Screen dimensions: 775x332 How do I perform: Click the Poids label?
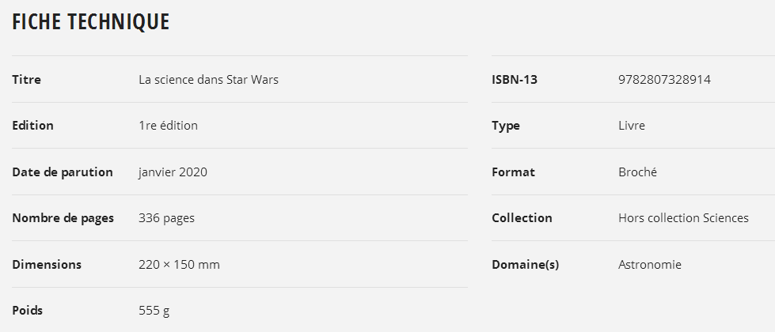pos(28,311)
